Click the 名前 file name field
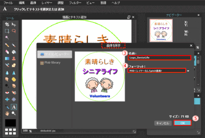The width and height of the screenshot is (205, 138). coord(159,58)
